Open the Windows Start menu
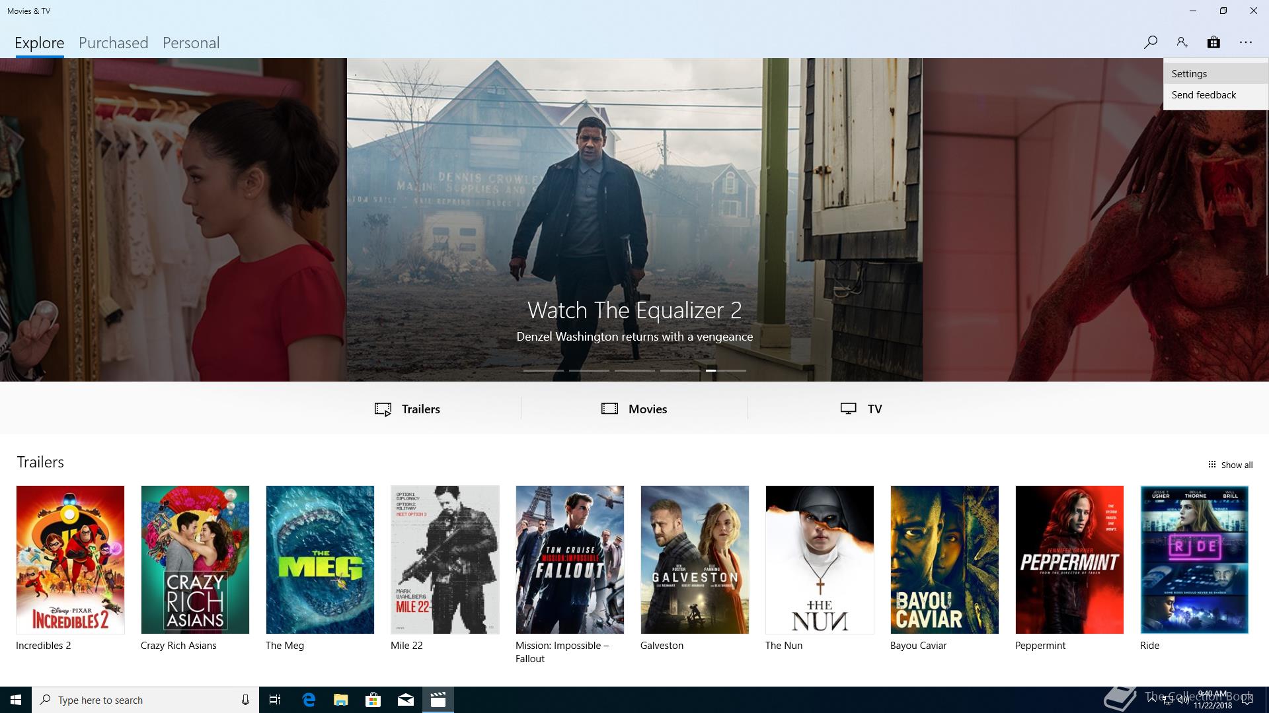The height and width of the screenshot is (713, 1269). (x=16, y=700)
